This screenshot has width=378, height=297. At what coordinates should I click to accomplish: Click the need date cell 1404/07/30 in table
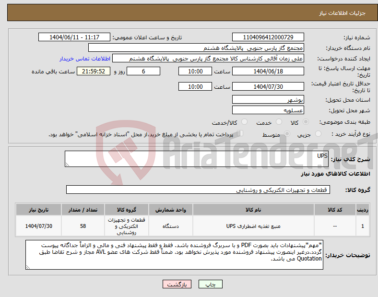(38, 226)
